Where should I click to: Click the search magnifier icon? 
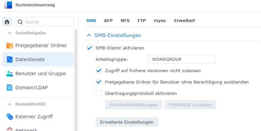click(20, 22)
